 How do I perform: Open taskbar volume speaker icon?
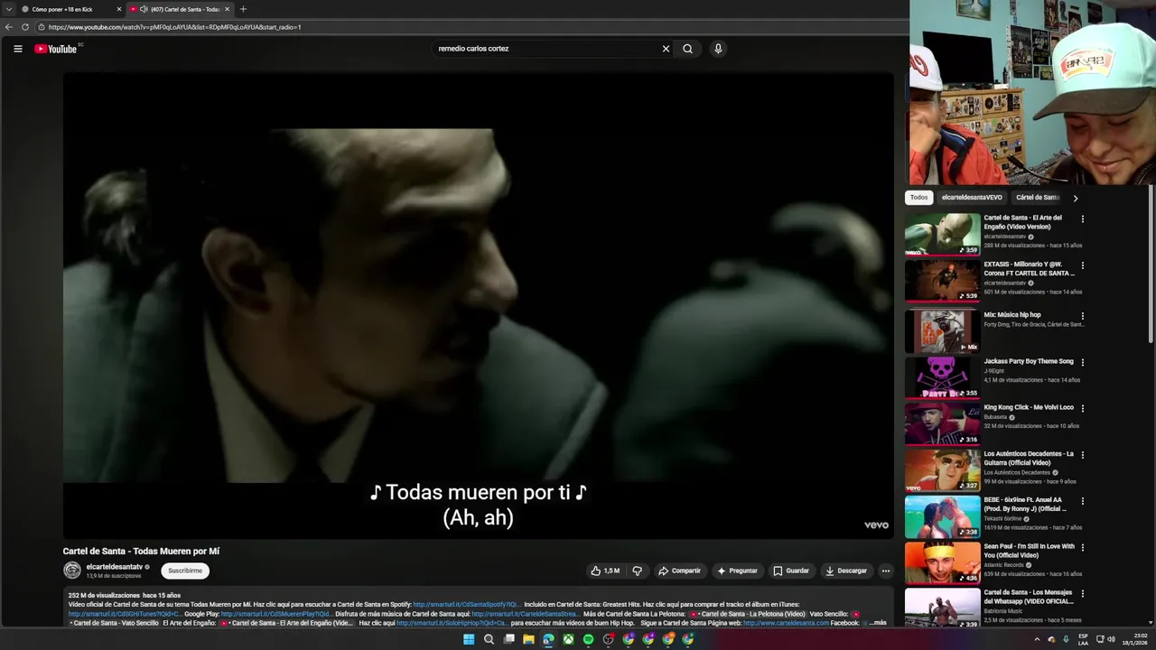[1111, 639]
